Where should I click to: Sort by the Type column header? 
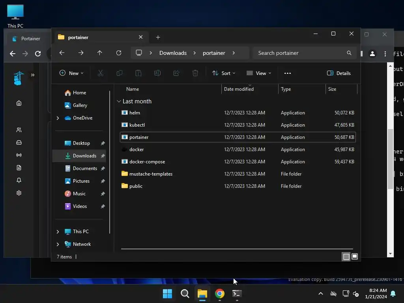tap(286, 89)
